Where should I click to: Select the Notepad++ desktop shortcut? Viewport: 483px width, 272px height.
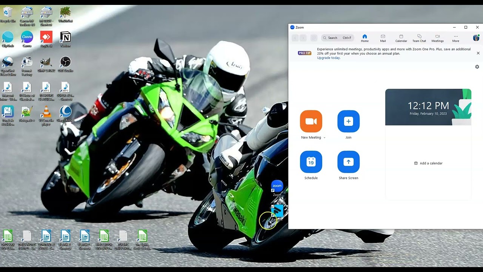point(27,114)
